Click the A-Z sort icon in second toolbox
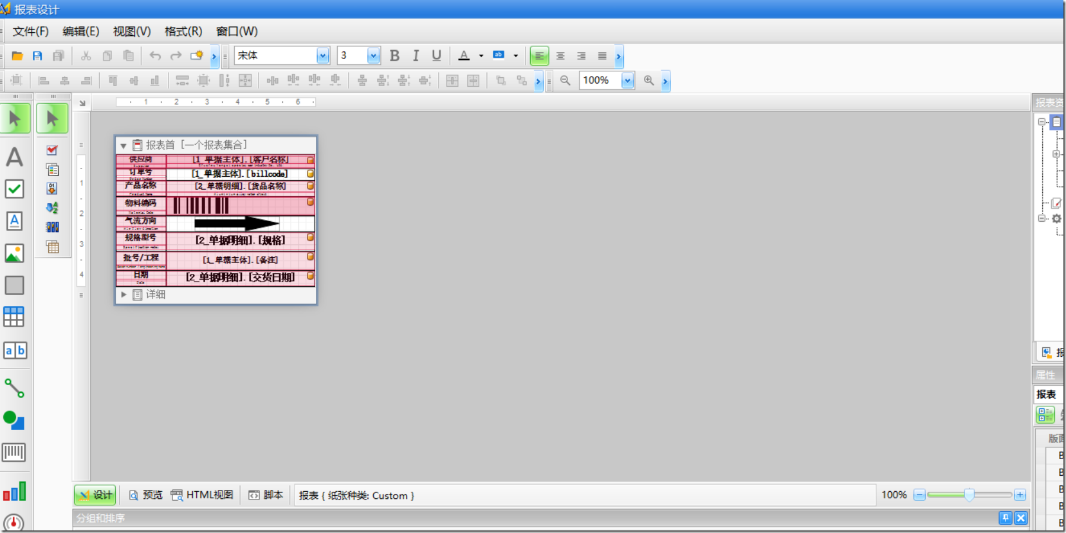This screenshot has height=533, width=1066. point(52,208)
